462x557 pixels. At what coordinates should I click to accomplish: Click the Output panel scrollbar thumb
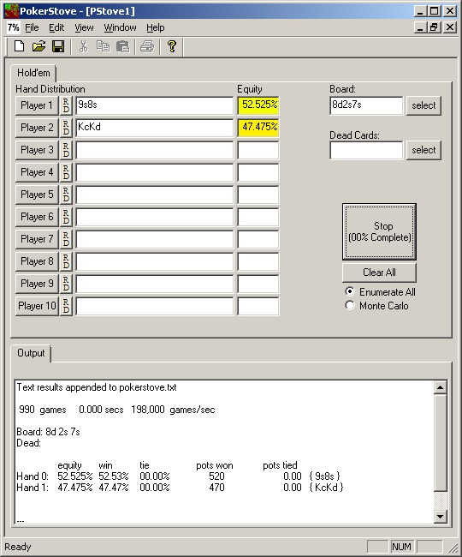tap(440, 442)
